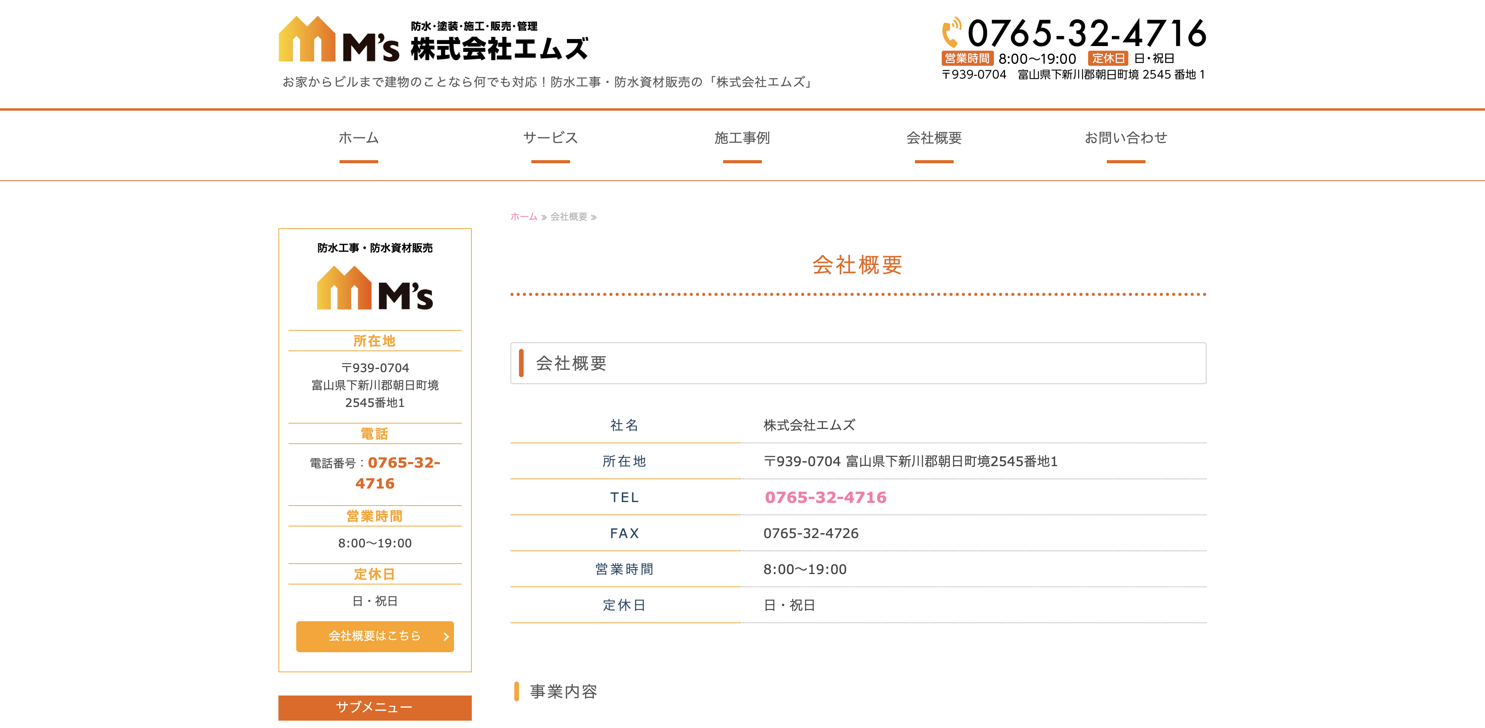Click the 事業内容 section heading

click(x=563, y=692)
